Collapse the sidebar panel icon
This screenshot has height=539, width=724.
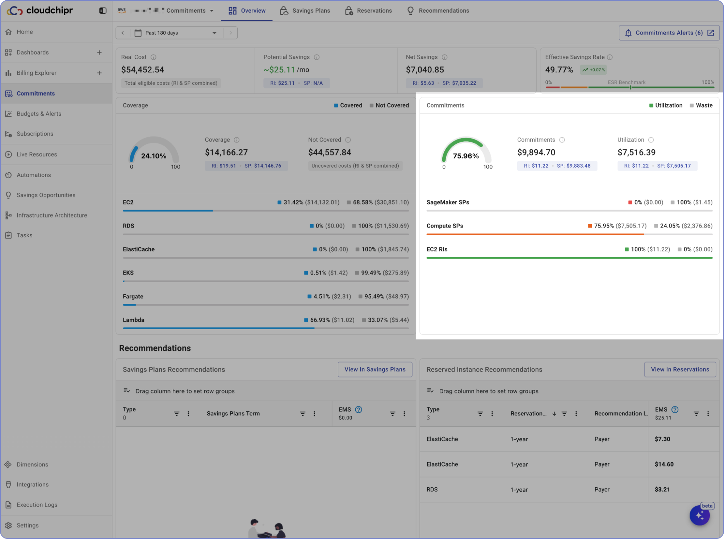coord(103,11)
